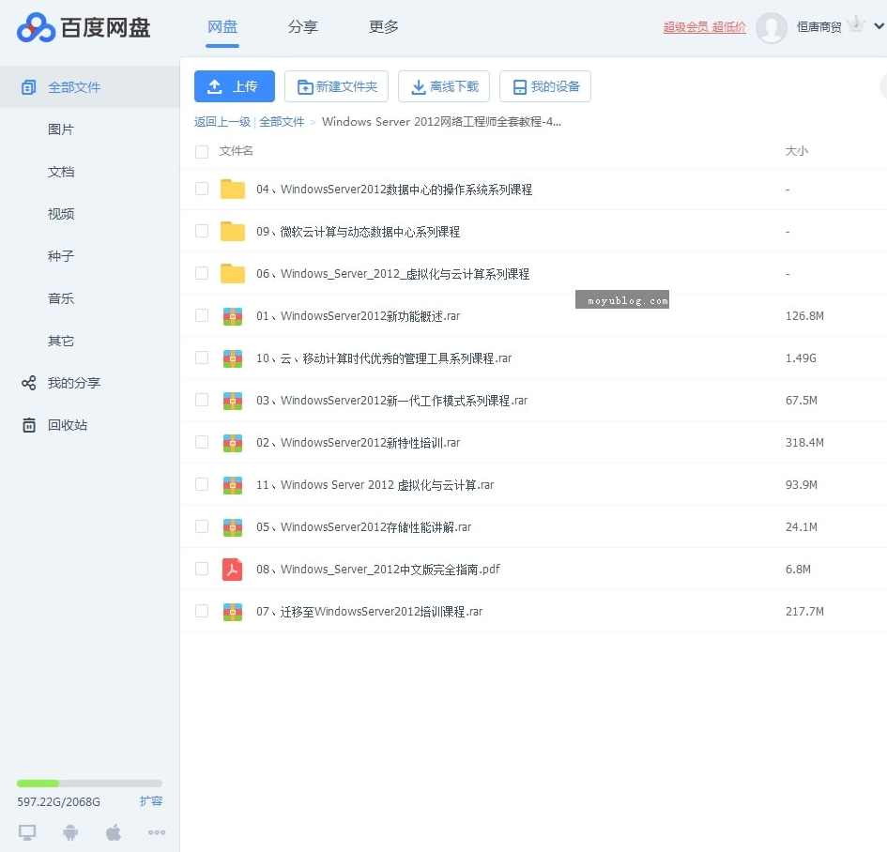
Task: Click the Android client download icon
Action: [x=70, y=832]
